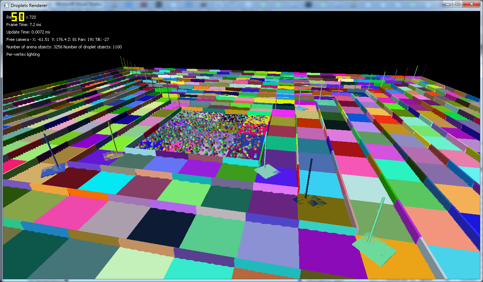Click the dark navy floor tile in the foreground
This screenshot has height=282, width=483.
tap(161, 227)
